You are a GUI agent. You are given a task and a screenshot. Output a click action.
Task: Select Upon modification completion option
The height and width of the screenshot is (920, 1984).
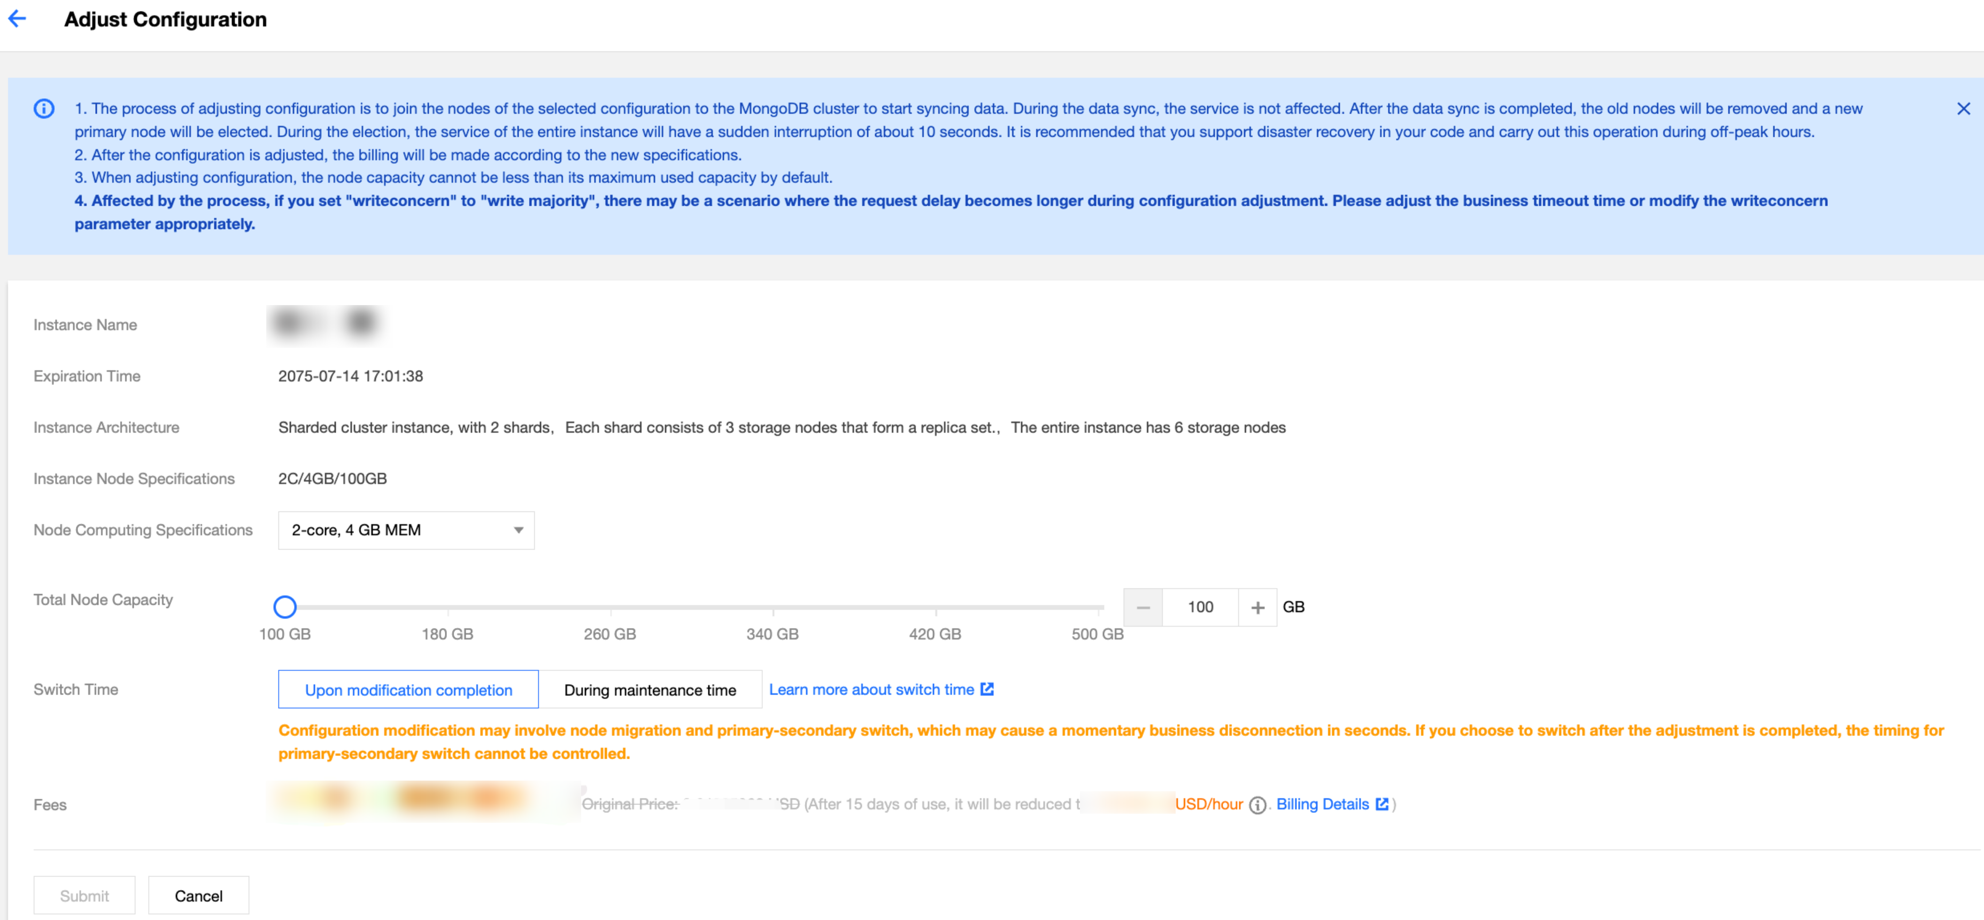pos(408,690)
